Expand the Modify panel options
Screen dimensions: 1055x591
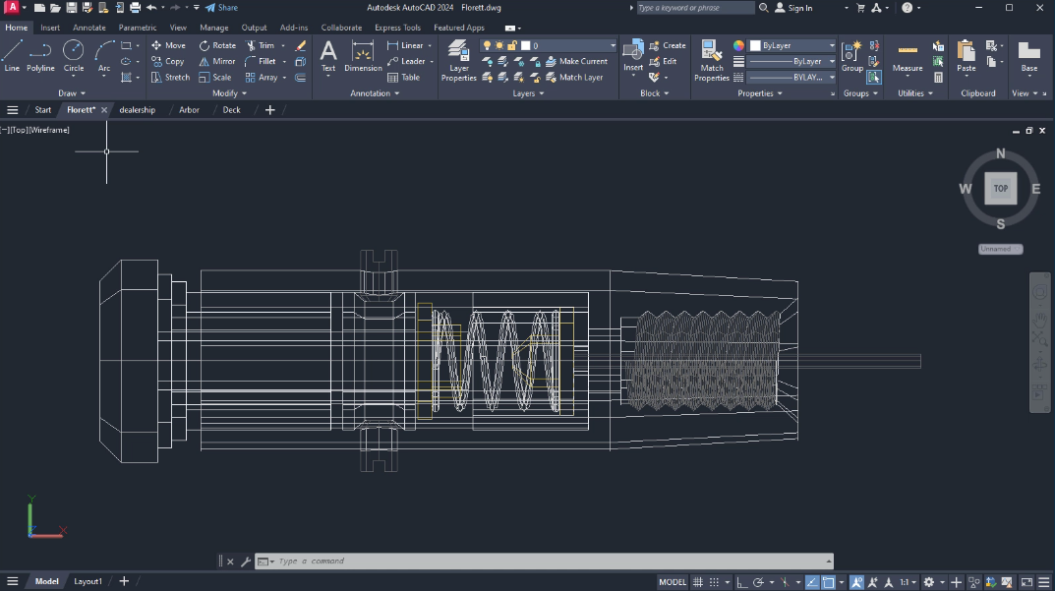[x=229, y=93]
